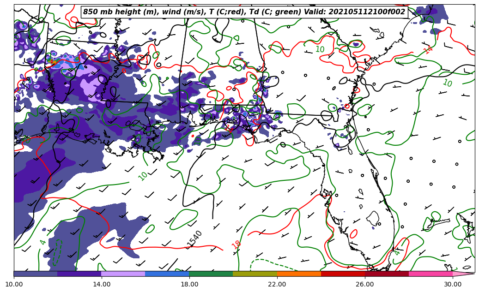Click the 850 mb height map title

244,12
